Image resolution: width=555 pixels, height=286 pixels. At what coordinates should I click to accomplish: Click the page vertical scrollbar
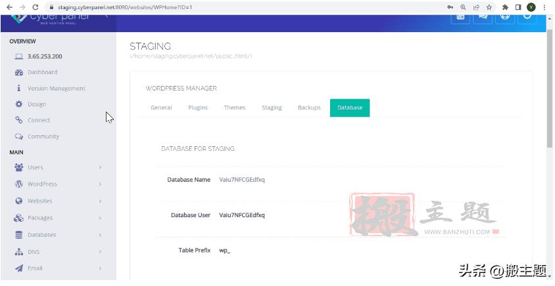point(549,90)
